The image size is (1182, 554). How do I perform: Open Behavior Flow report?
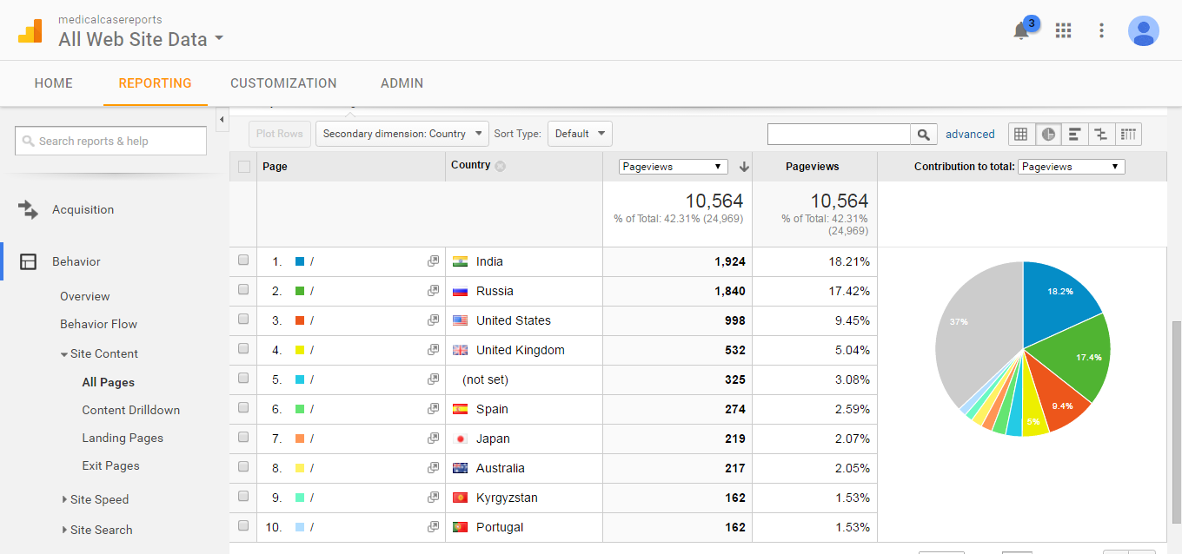(x=99, y=324)
